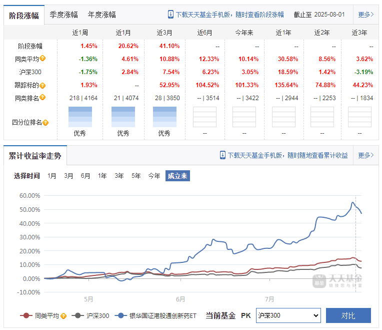Click the 近6月 column header
The height and width of the screenshot is (330, 382).
(204, 33)
